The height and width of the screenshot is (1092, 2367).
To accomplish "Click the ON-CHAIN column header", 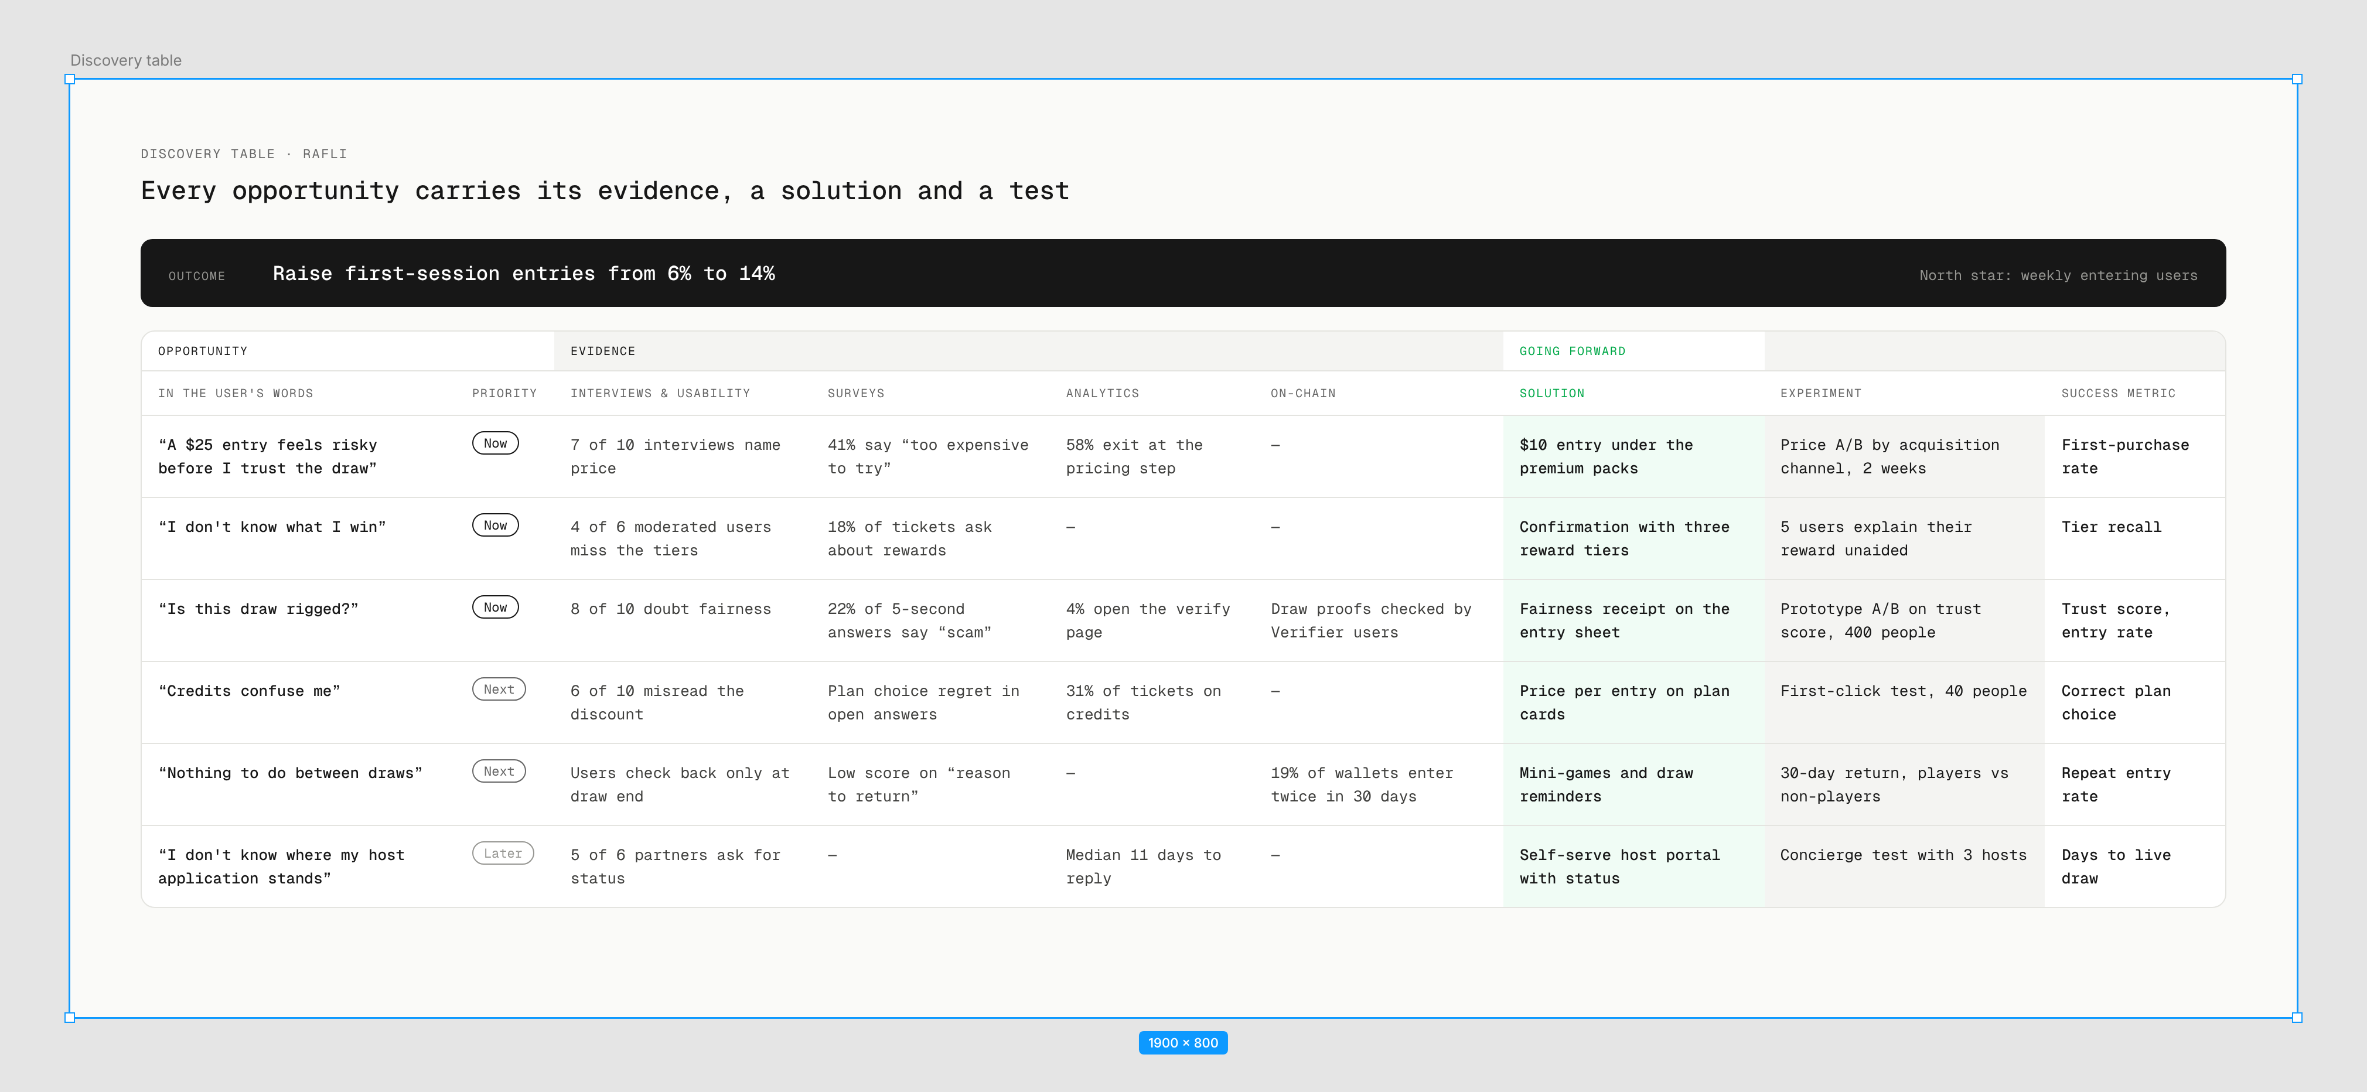I will 1303,393.
